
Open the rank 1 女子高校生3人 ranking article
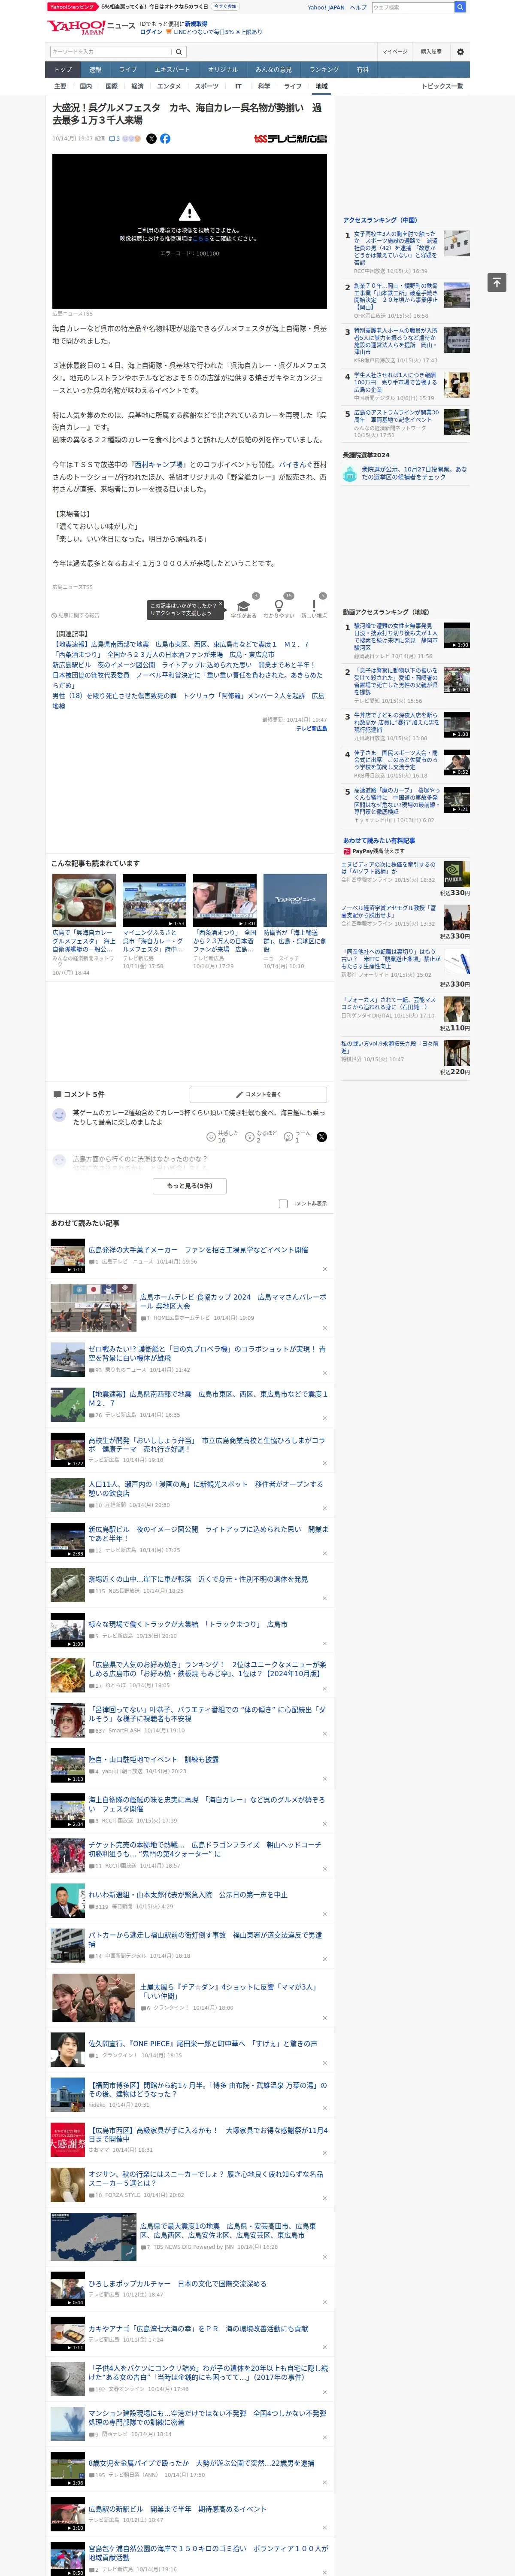coord(396,248)
